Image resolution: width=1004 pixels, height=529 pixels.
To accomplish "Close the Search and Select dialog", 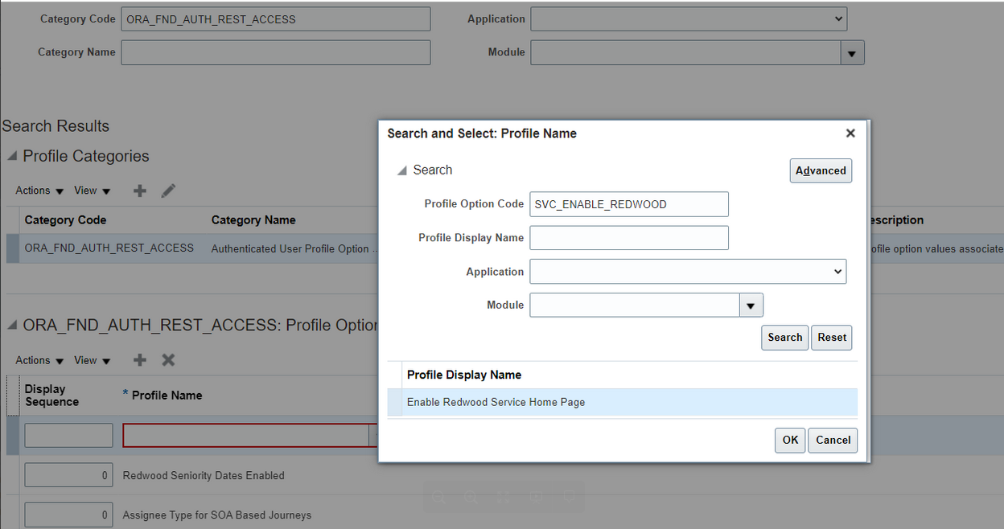I will click(850, 133).
